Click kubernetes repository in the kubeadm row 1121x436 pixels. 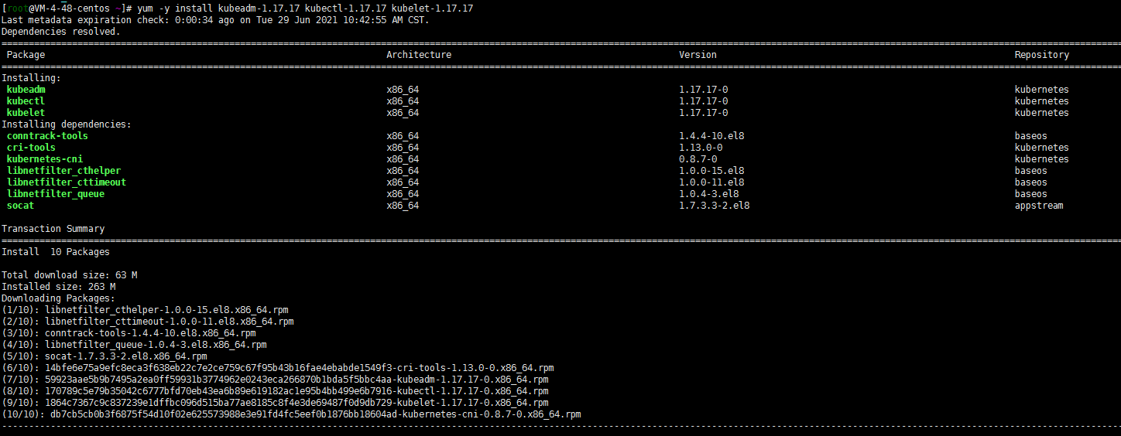1042,90
